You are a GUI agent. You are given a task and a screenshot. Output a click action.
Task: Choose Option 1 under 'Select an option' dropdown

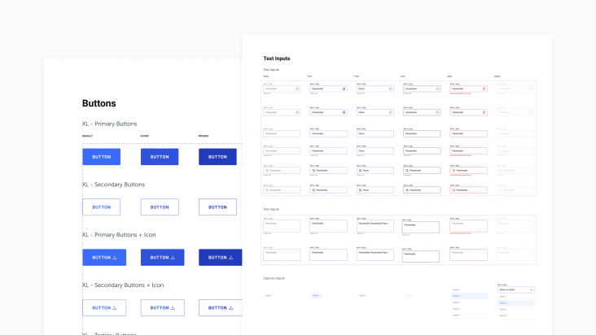pos(515,297)
